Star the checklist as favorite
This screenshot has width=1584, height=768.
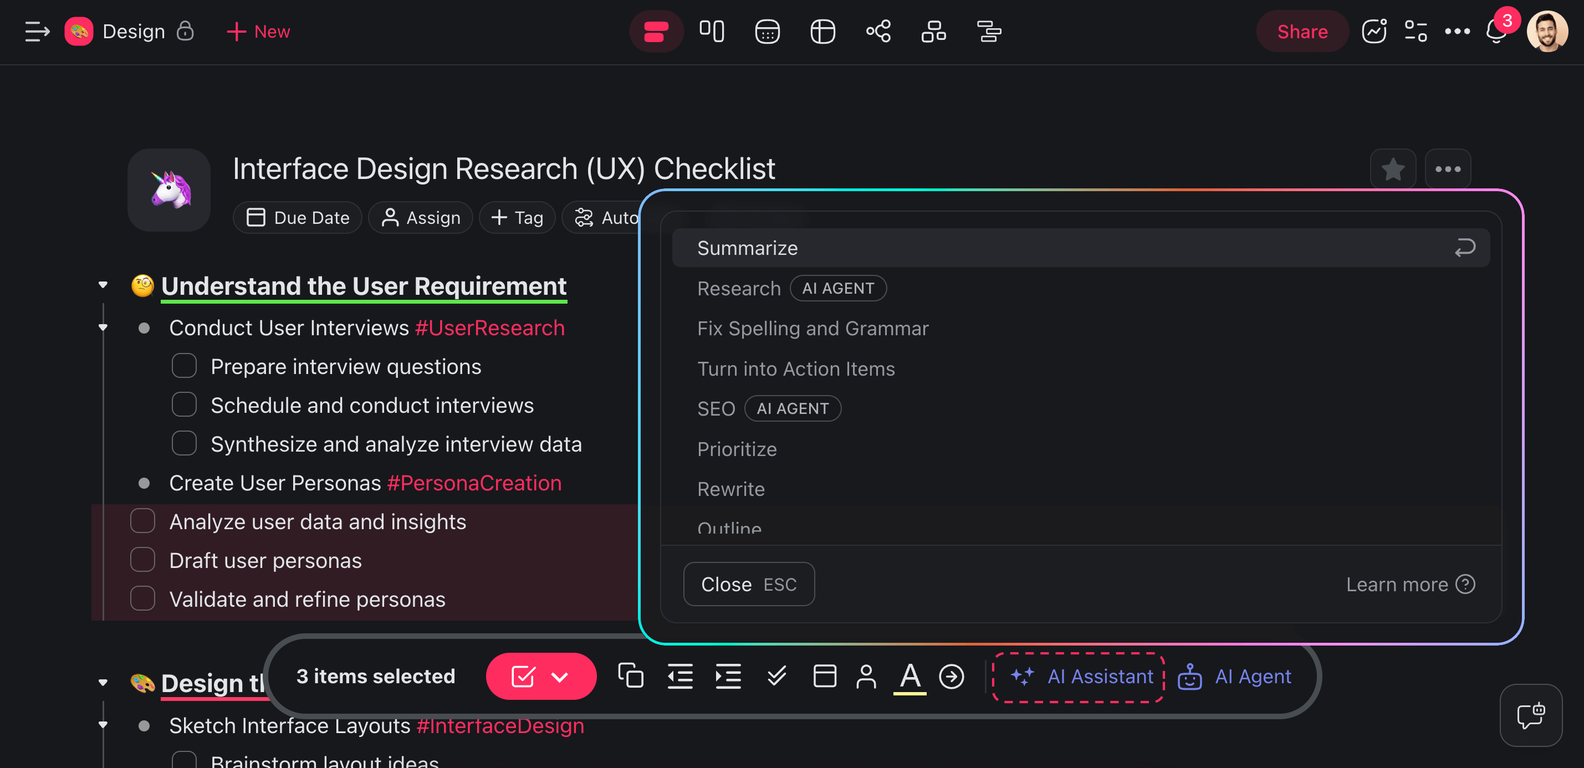(x=1392, y=169)
